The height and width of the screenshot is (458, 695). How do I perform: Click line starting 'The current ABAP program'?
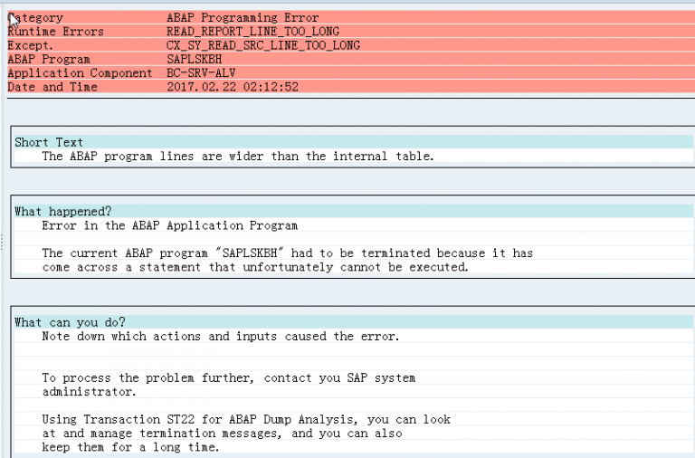click(x=287, y=253)
